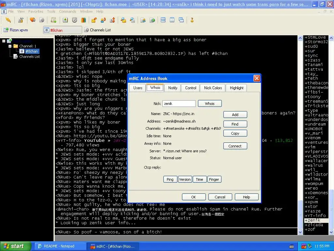The width and height of the screenshot is (334, 251).
Task: Select Channels List switchbar button
Action: pos(98,30)
